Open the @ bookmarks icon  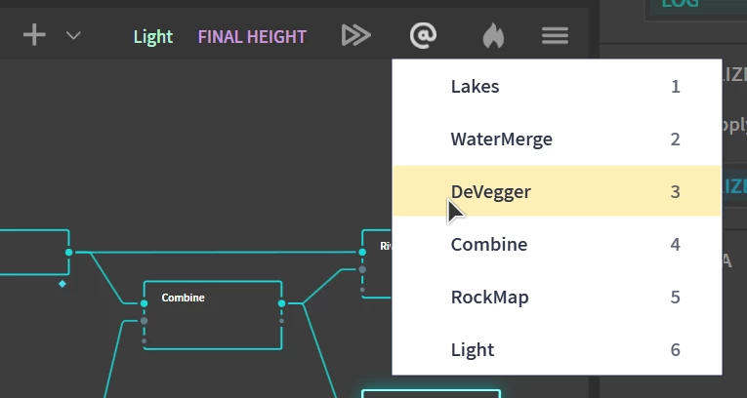click(x=423, y=36)
